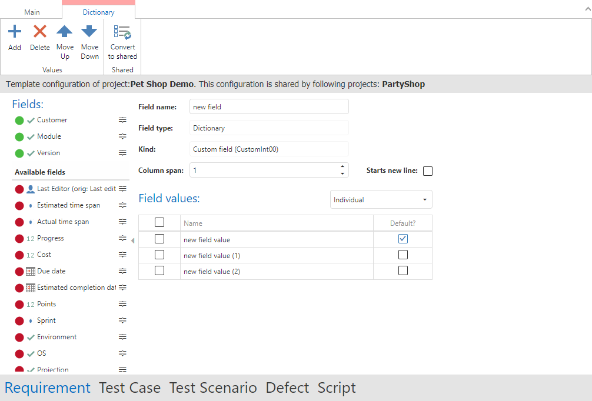Click the Add value plus icon
This screenshot has height=401, width=592.
tap(15, 32)
